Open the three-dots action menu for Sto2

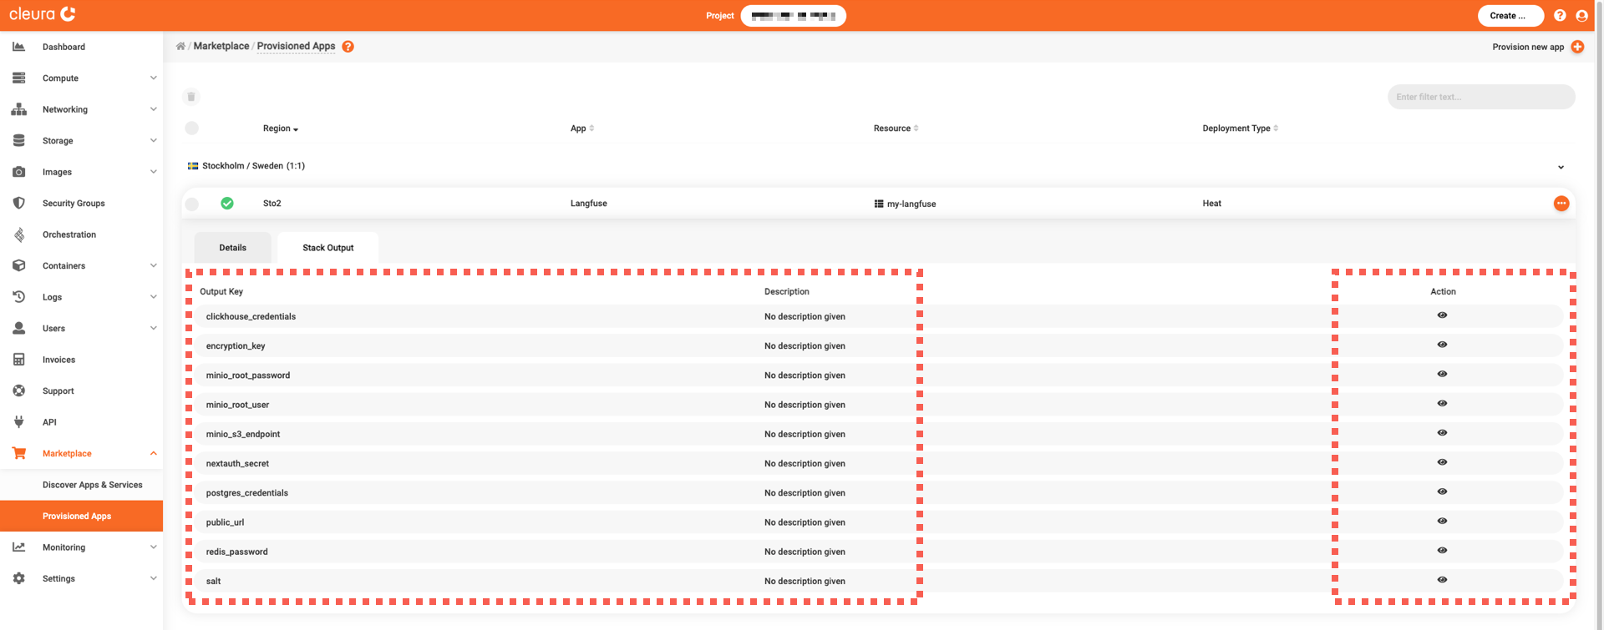tap(1561, 204)
